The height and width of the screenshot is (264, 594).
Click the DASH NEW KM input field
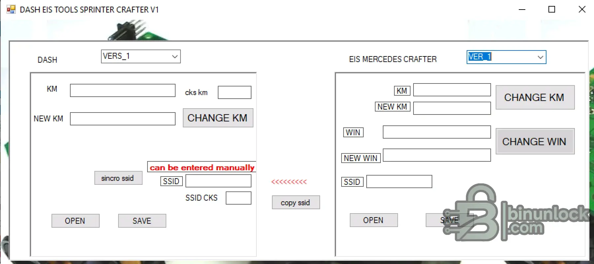(123, 119)
